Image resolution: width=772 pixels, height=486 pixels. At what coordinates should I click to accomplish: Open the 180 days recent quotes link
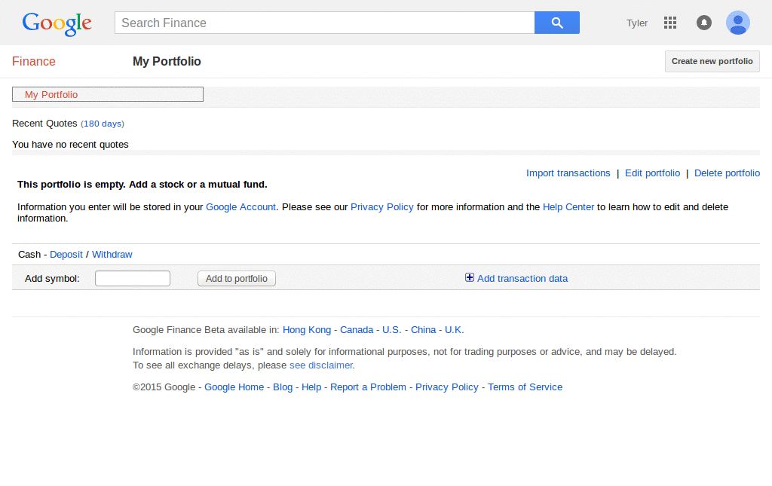103,124
